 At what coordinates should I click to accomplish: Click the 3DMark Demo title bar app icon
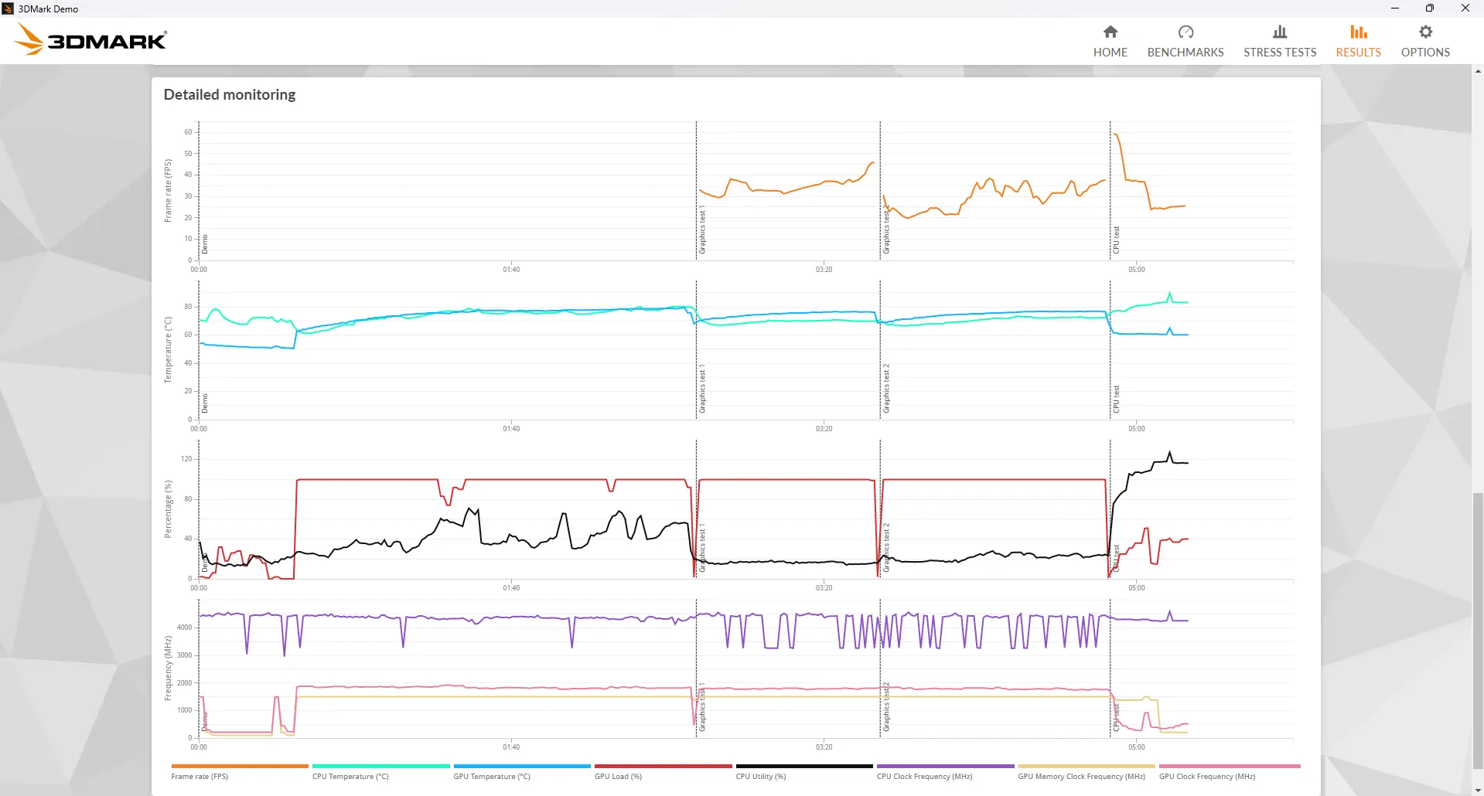(8, 9)
